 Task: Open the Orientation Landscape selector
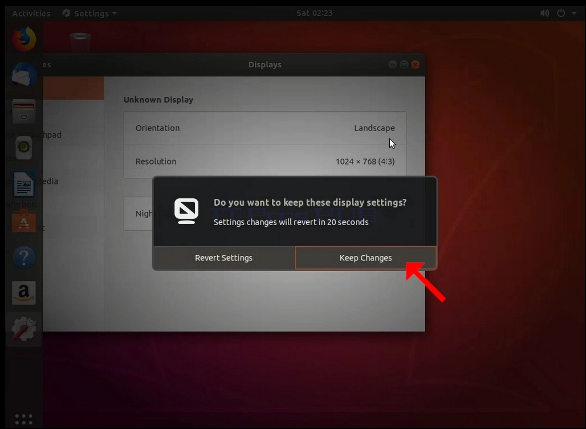(265, 128)
